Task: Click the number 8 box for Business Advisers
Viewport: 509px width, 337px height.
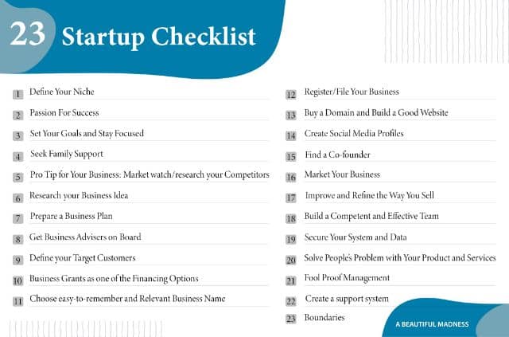Action: [x=17, y=240]
